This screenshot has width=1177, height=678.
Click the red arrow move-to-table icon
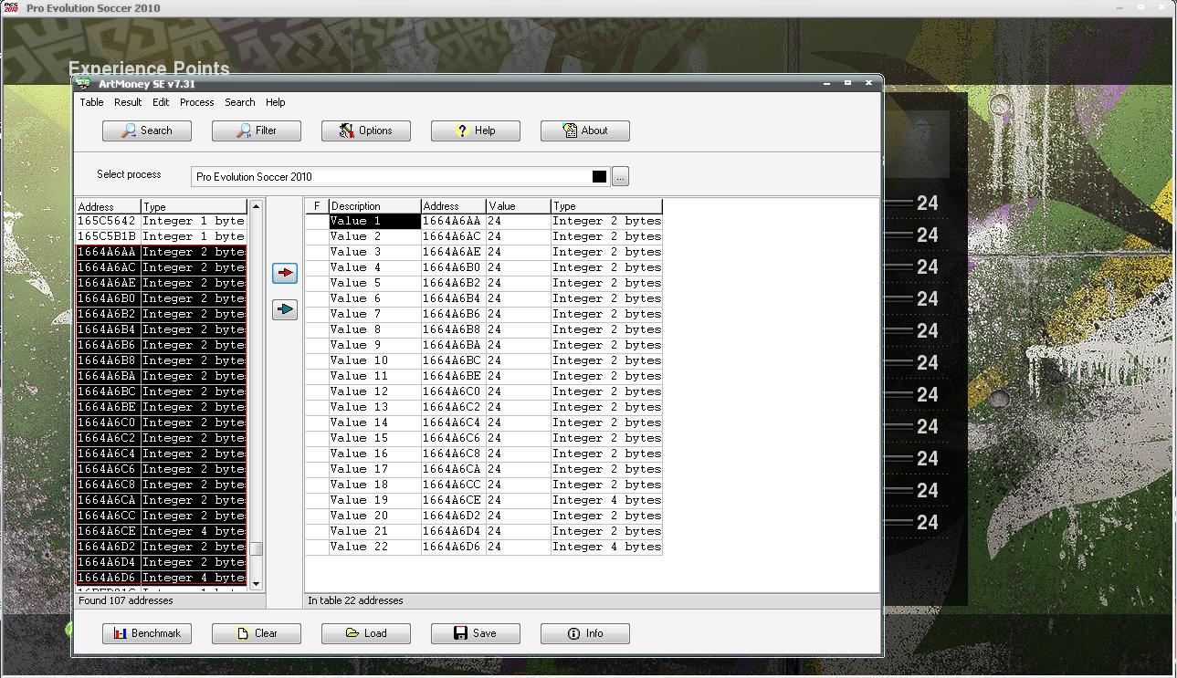point(285,273)
